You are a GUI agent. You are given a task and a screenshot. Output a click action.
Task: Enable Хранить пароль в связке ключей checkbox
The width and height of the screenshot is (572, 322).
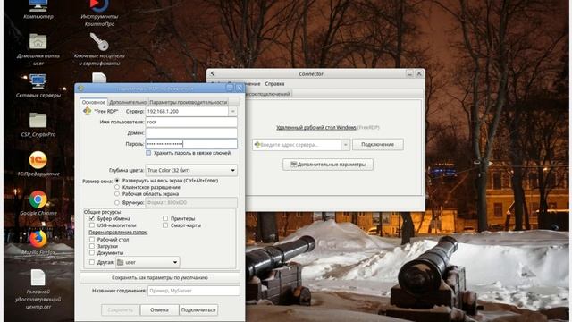pyautogui.click(x=148, y=153)
